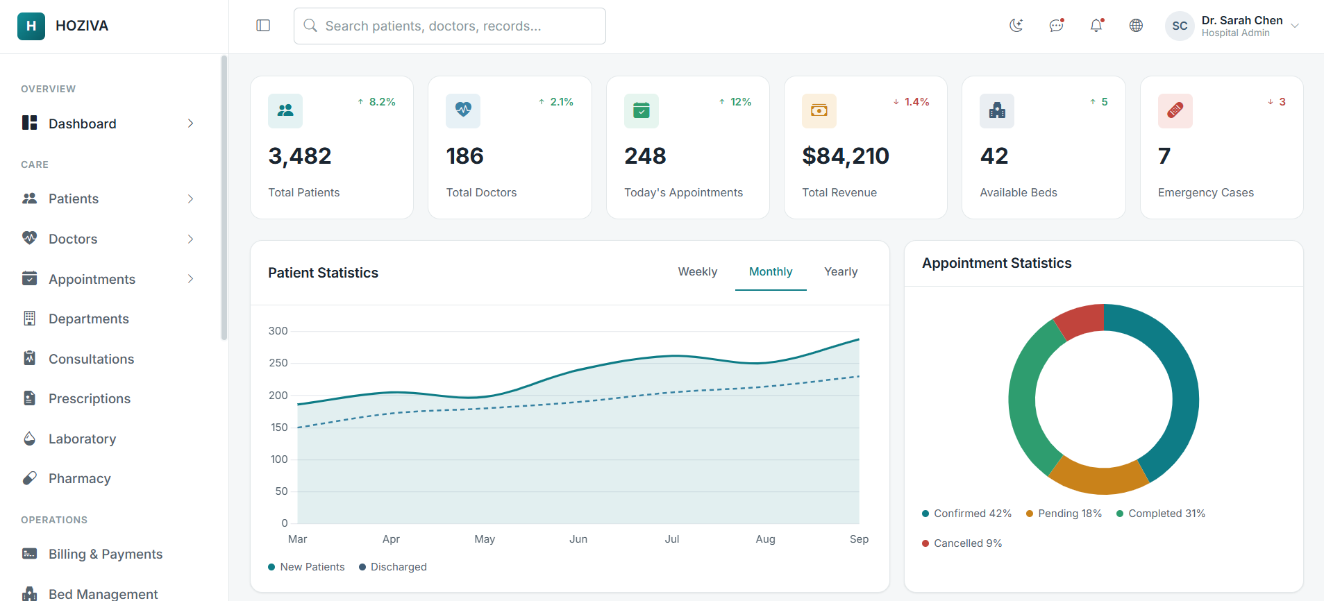Viewport: 1324px width, 601px height.
Task: Open Dashboard in the sidebar
Action: (x=109, y=124)
